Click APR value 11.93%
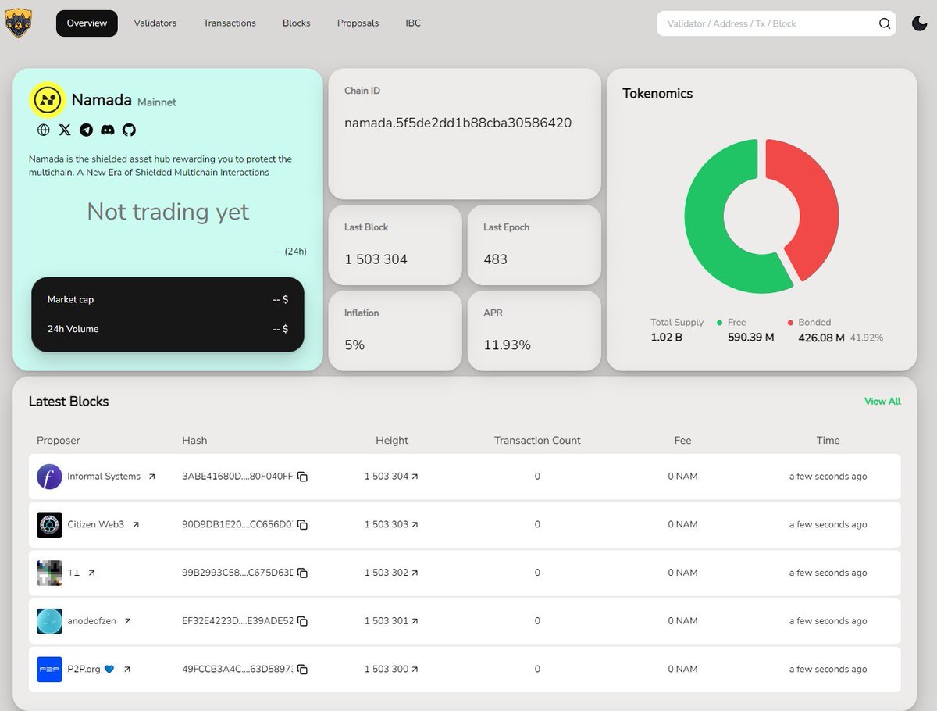 tap(507, 345)
